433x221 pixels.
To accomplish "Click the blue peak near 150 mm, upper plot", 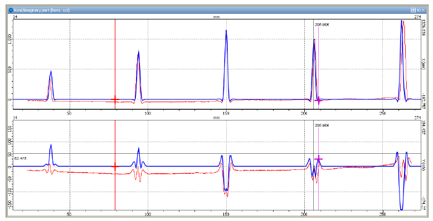I will 226,31.
